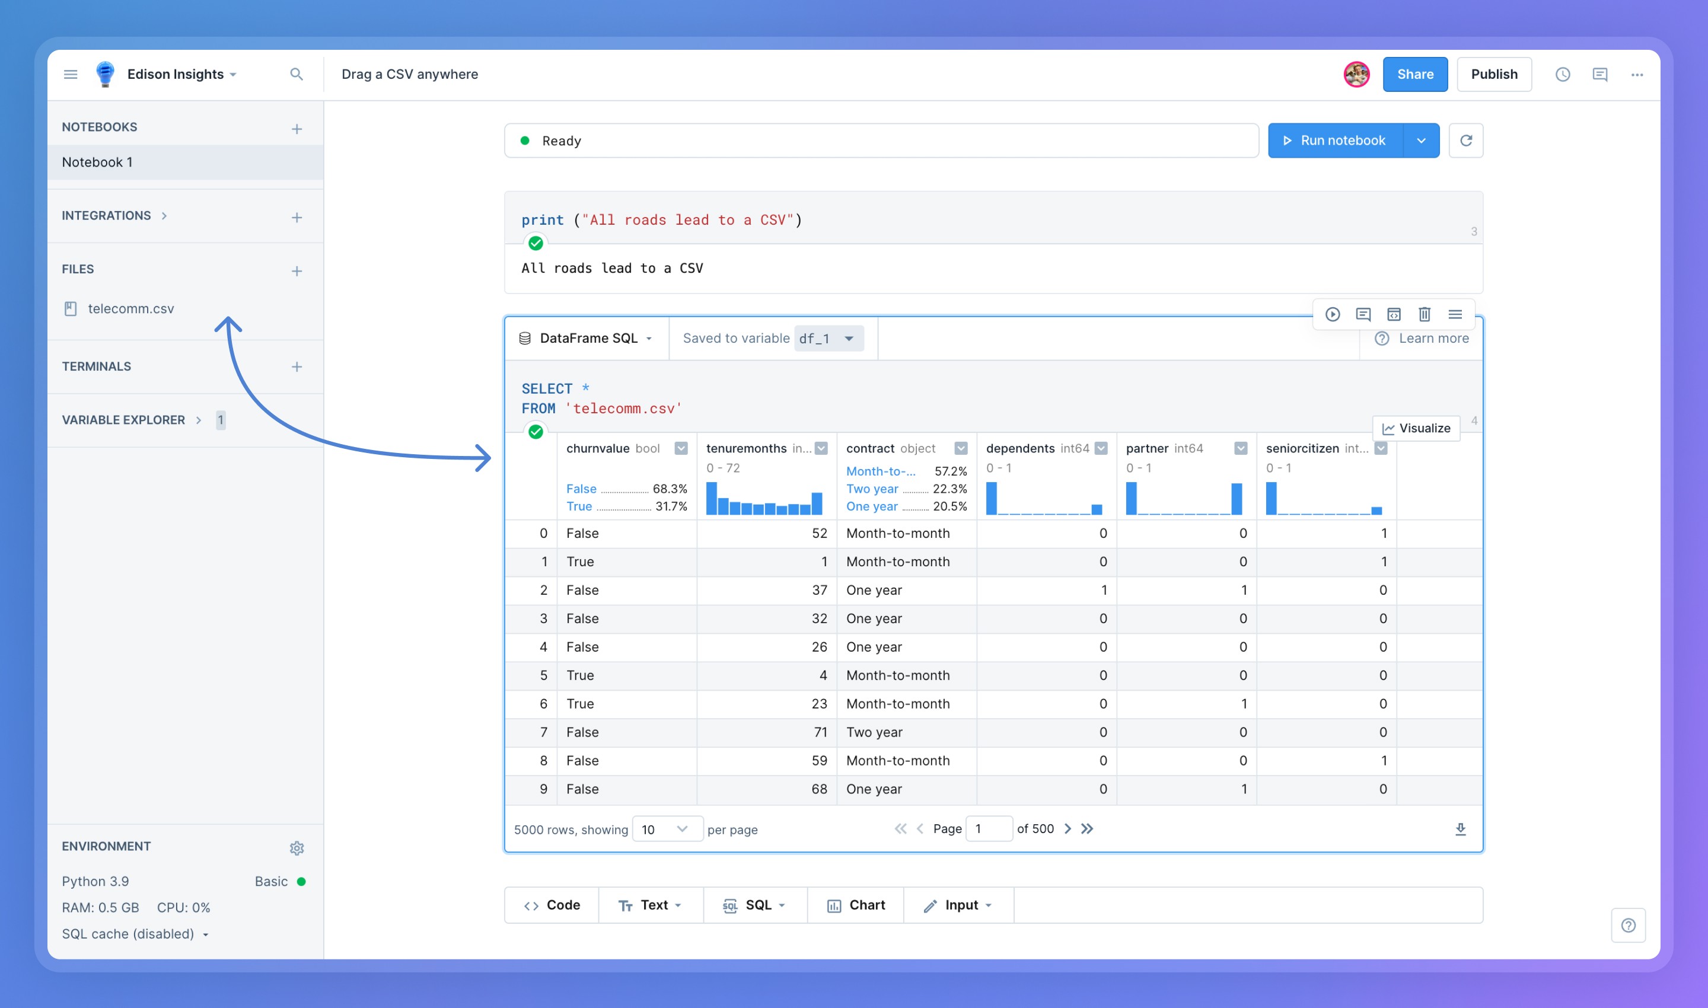This screenshot has height=1008, width=1708.
Task: Click the tenuremonths histogram
Action: [x=764, y=498]
